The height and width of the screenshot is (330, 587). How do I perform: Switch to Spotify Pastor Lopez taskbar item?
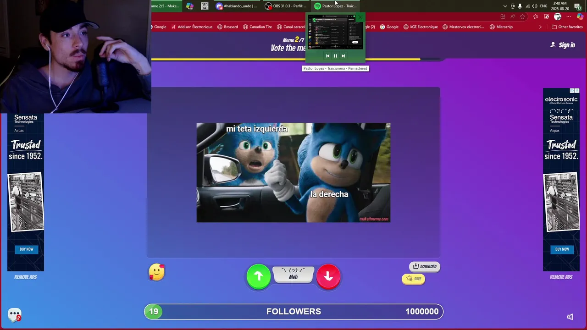coord(335,6)
